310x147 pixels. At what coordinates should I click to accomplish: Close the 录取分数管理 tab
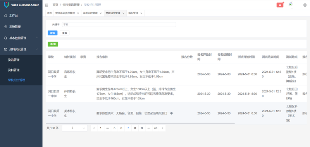coord(101,13)
